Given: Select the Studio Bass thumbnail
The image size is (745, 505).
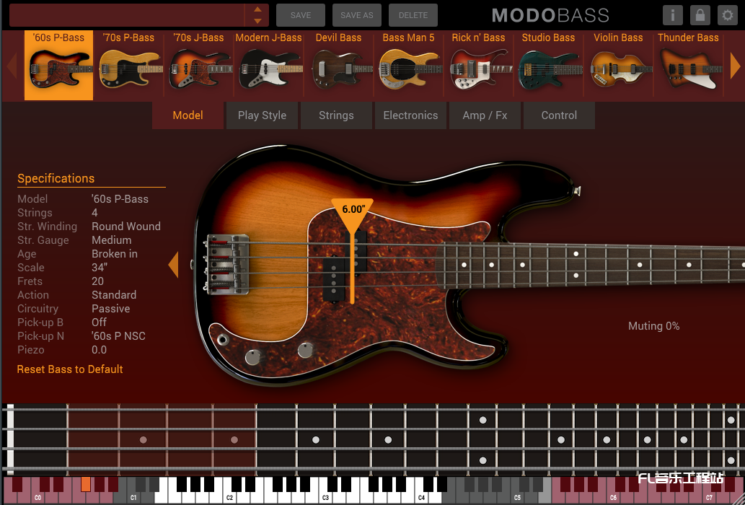Looking at the screenshot, I should 548,65.
